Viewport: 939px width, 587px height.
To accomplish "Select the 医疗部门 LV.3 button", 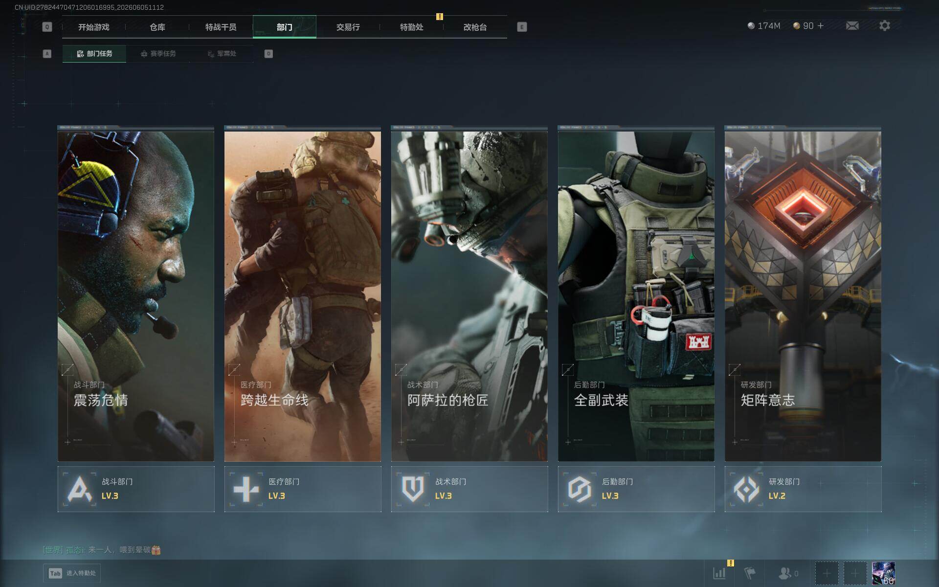I will click(303, 489).
